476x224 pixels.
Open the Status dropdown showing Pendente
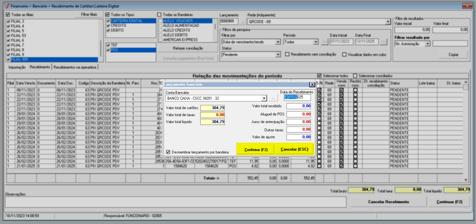point(278,55)
